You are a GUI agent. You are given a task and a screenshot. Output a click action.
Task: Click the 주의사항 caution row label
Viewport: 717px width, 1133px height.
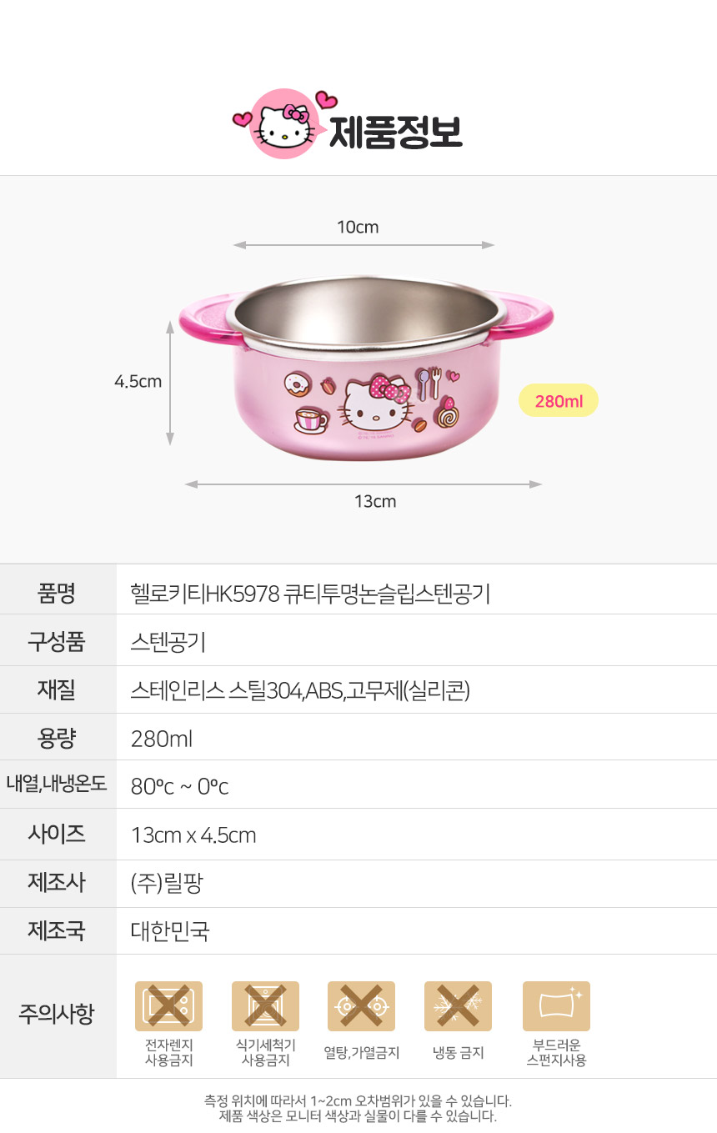coord(57,1014)
